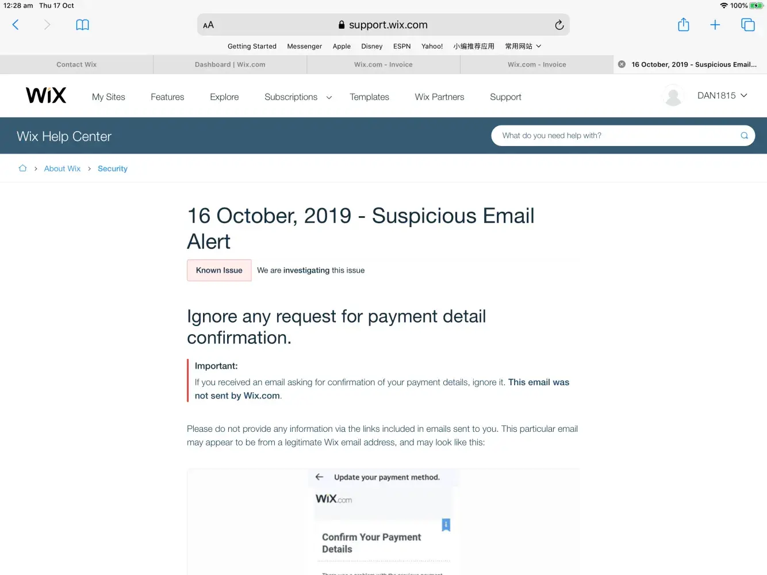Focus the help center search field
The image size is (767, 575).
coord(618,136)
